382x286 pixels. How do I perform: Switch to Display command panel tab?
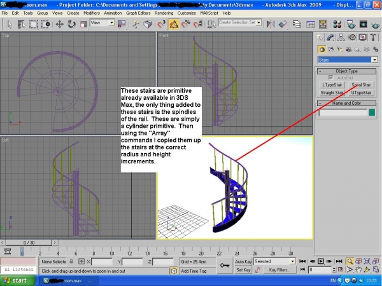coord(362,37)
